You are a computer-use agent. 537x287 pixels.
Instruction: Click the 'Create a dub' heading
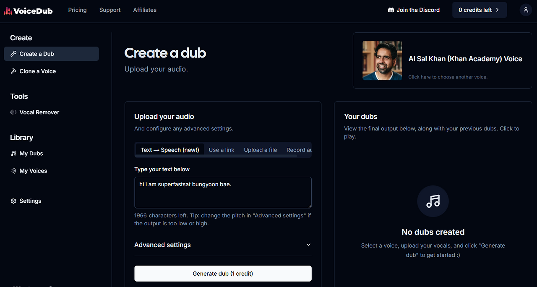click(165, 53)
